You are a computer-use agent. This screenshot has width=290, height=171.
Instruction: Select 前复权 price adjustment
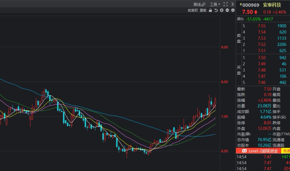pos(193,10)
